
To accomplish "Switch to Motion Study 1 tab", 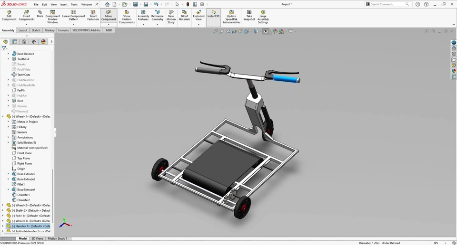I will (x=57, y=239).
